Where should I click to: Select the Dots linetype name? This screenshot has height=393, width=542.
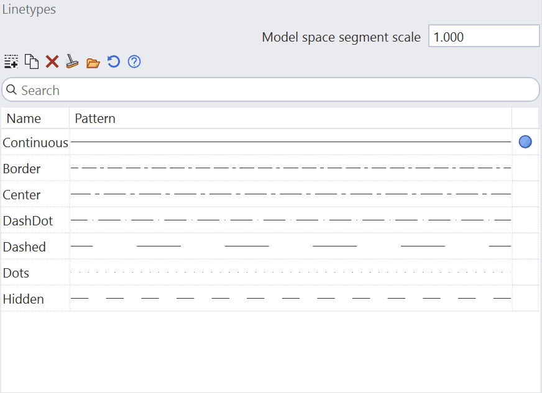pyautogui.click(x=16, y=273)
